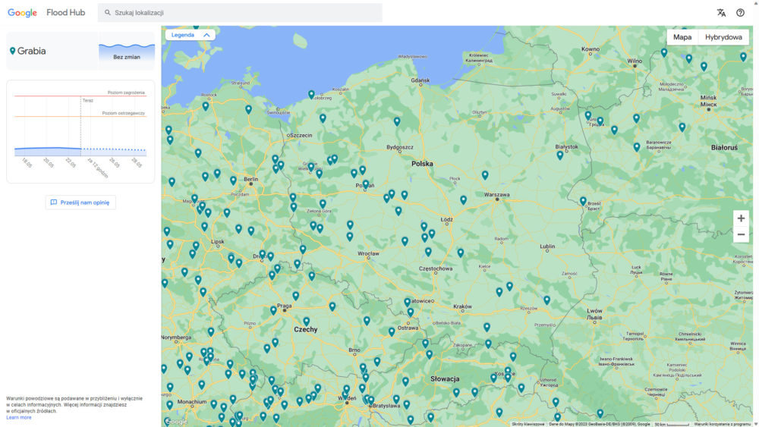Click the gauge marker near Kołobrzeg

click(x=311, y=94)
